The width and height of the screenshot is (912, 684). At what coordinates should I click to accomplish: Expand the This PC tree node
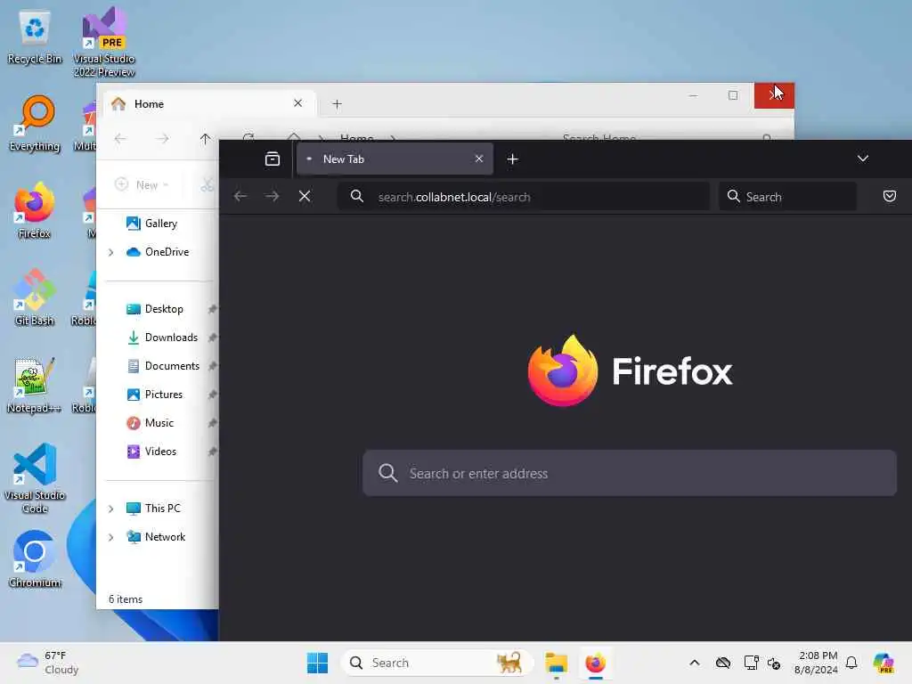pyautogui.click(x=111, y=509)
